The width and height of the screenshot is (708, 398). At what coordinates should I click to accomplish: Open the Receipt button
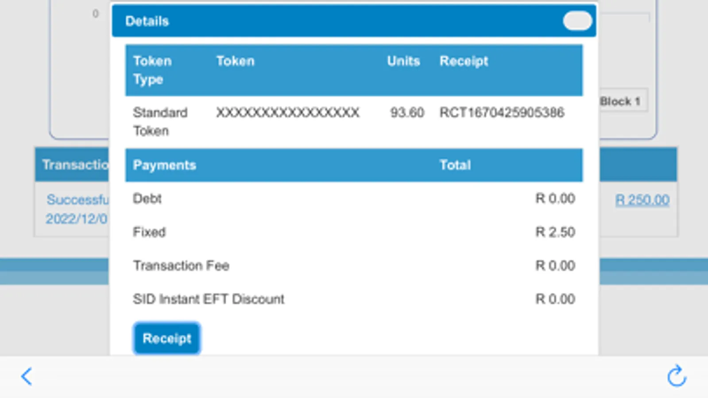click(x=167, y=339)
